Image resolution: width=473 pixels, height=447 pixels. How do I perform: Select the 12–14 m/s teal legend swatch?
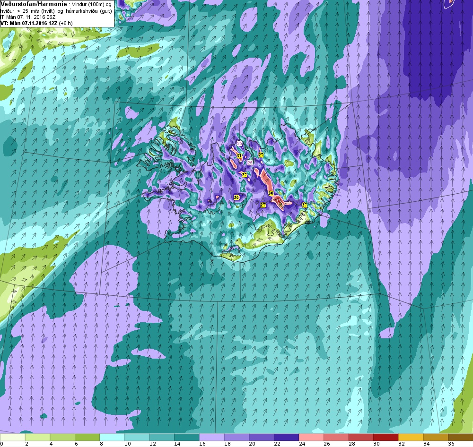[162, 437]
